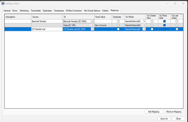This screenshot has width=188, height=122.
Task: Click the M-Files app icon in title bar
Action: (x=3, y=4)
